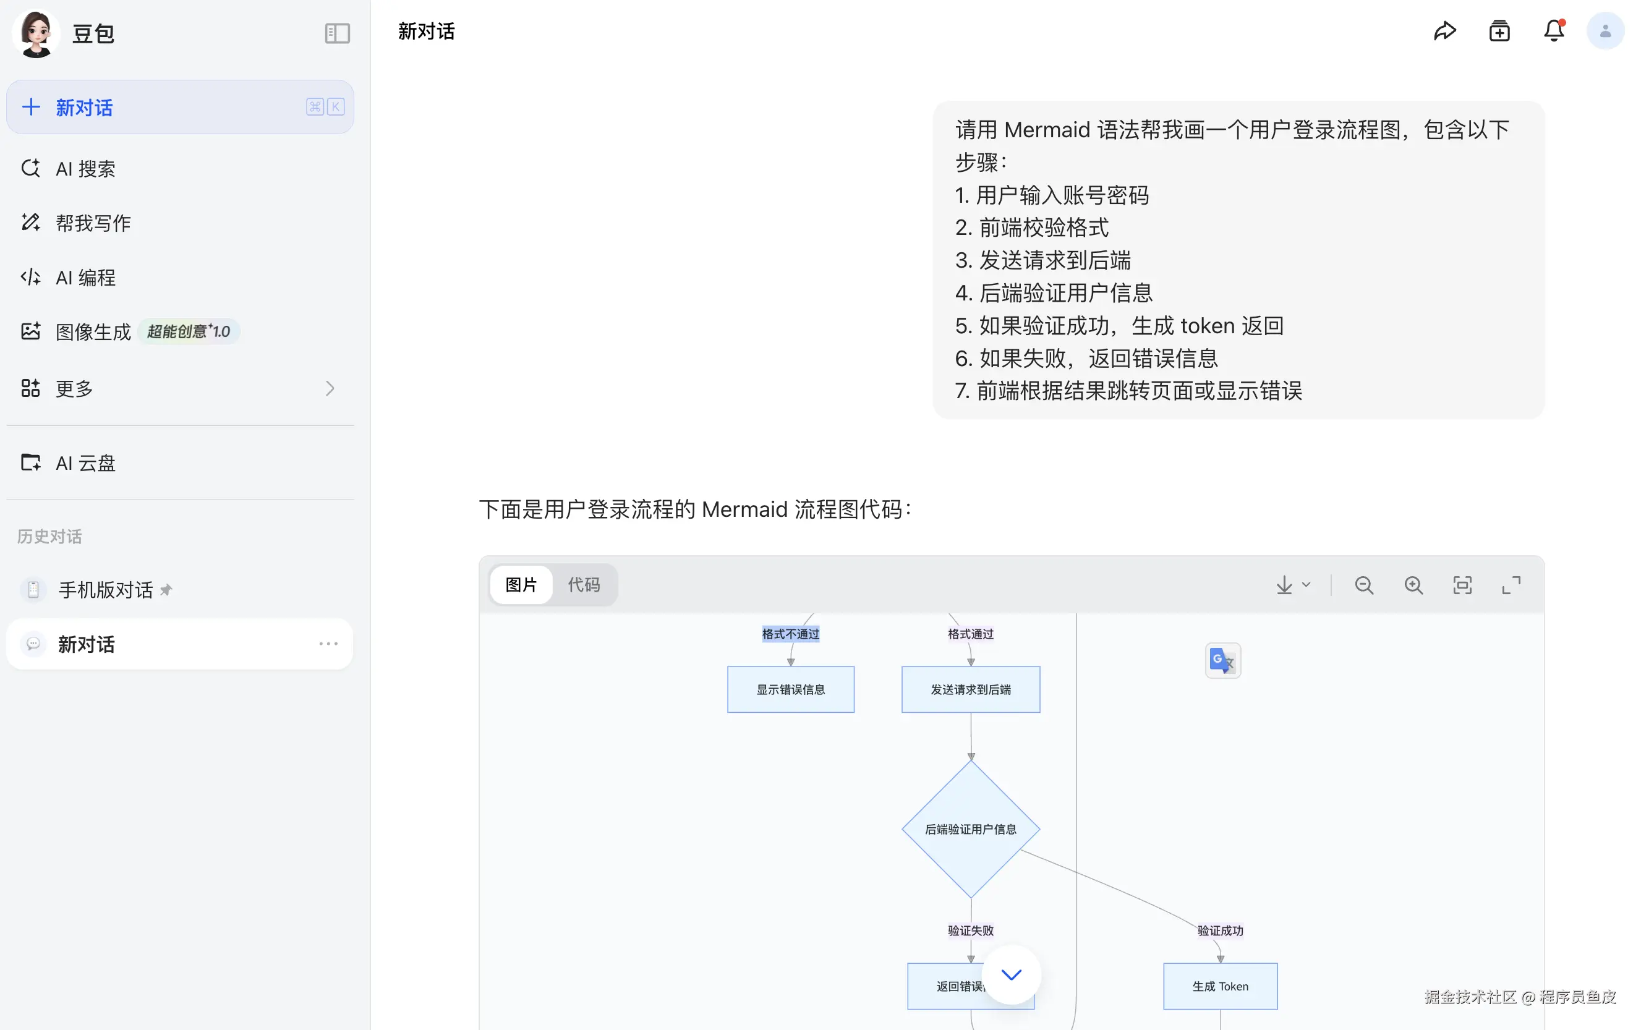
Task: Zoom out the flowchart diagram
Action: tap(1364, 585)
